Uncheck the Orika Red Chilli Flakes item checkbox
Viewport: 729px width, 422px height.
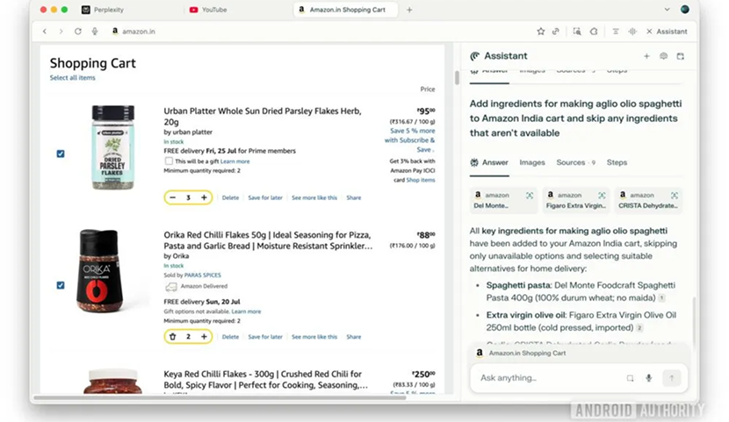point(61,285)
